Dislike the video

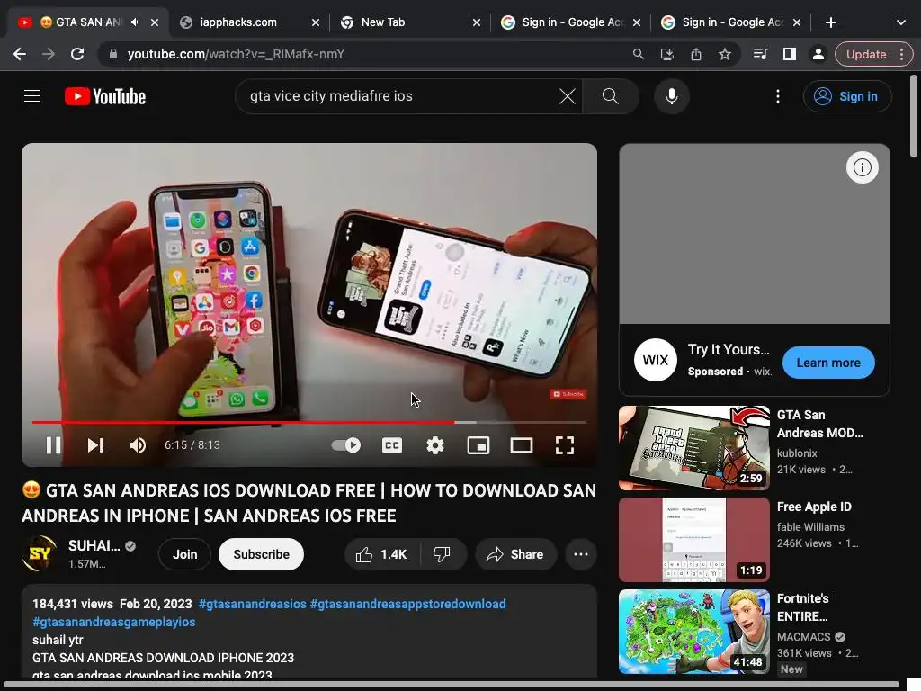coord(442,554)
